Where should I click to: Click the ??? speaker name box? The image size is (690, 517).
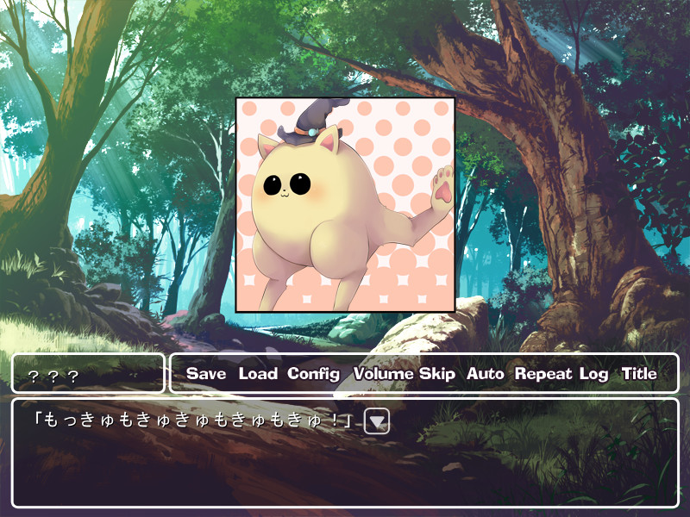click(88, 373)
